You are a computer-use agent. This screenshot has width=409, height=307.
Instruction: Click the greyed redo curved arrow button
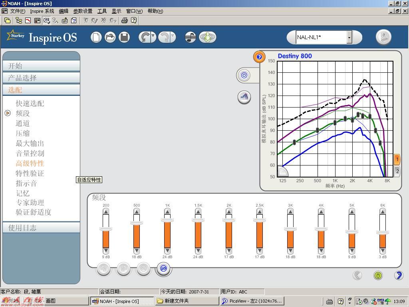point(164,37)
